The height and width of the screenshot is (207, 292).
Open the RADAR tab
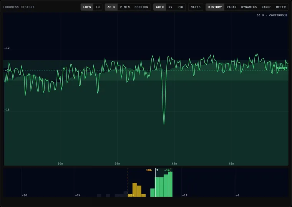tap(231, 7)
